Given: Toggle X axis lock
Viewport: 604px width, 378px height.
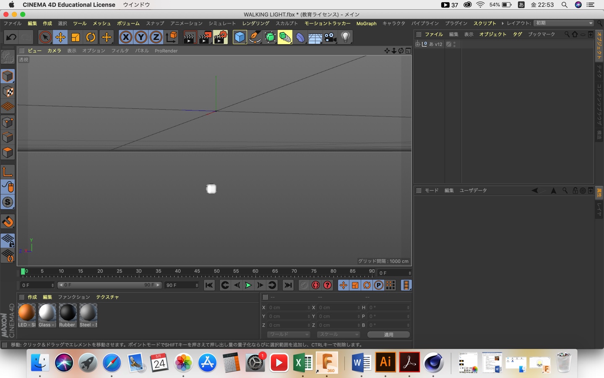Looking at the screenshot, I should coord(125,37).
